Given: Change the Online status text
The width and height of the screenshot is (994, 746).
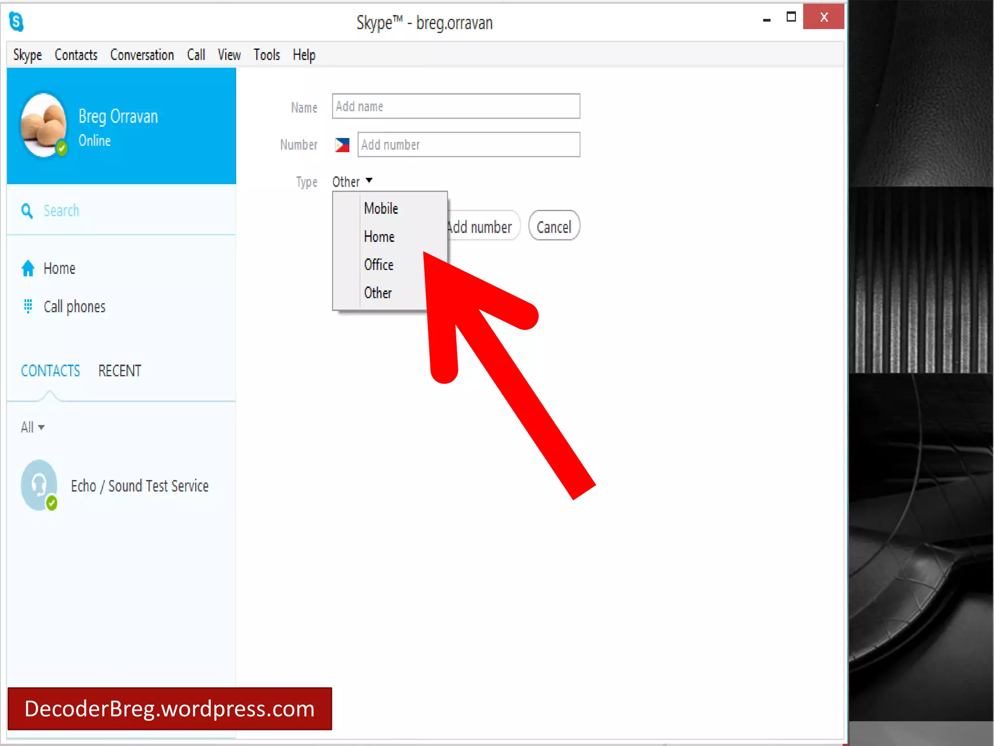Looking at the screenshot, I should (x=95, y=140).
